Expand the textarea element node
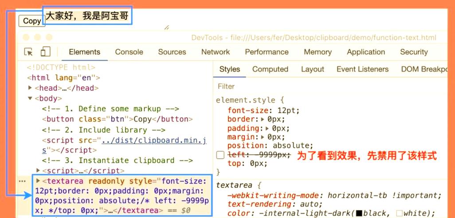 click(x=38, y=181)
